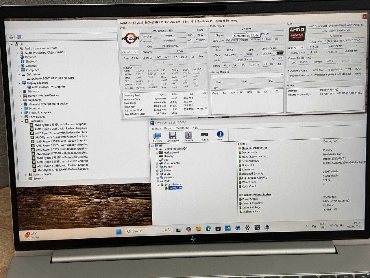Screen dimensions: 370x278
Task: Select the Audio node in HWiNFO tree
Action: tap(167, 174)
